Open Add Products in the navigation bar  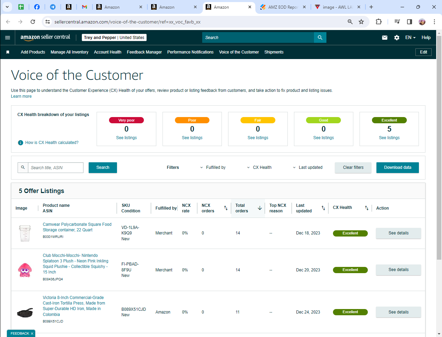click(x=33, y=52)
